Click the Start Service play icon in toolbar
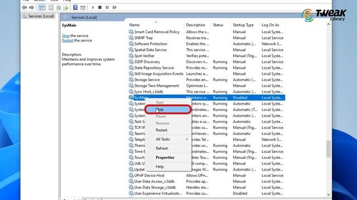357x200 pixels. (93, 7)
